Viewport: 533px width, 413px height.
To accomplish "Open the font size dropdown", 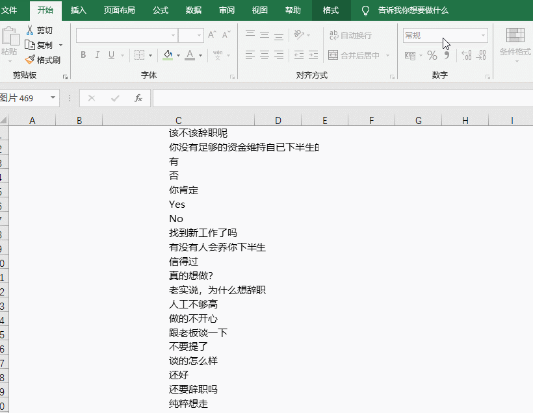I will (199, 35).
